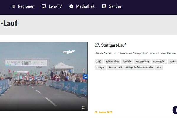Select the neckar tag

[173, 61]
